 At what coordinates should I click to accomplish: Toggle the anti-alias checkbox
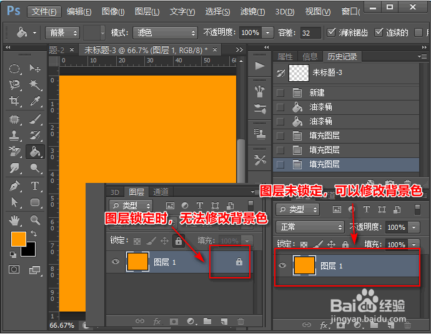click(332, 32)
